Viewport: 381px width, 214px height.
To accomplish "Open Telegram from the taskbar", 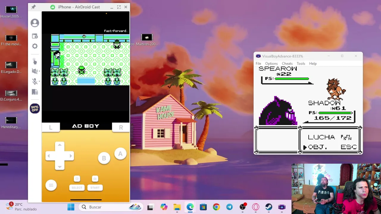I will click(x=229, y=207).
